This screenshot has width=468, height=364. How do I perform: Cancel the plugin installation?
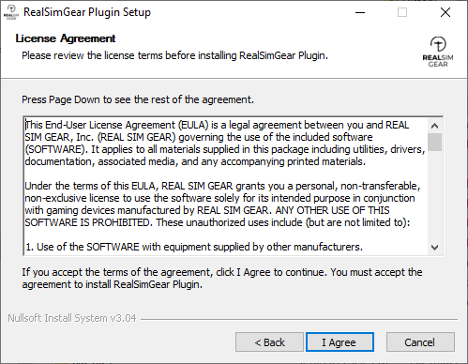(x=420, y=342)
